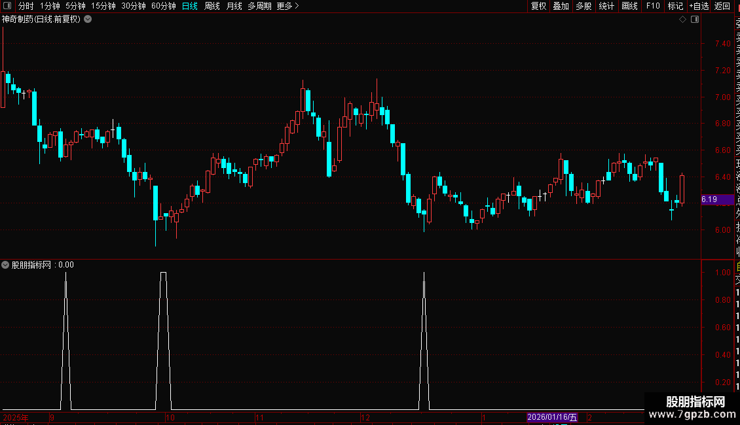The height and width of the screenshot is (425, 740).
Task: Toggle the side panel icon in chart corner
Action: click(695, 20)
